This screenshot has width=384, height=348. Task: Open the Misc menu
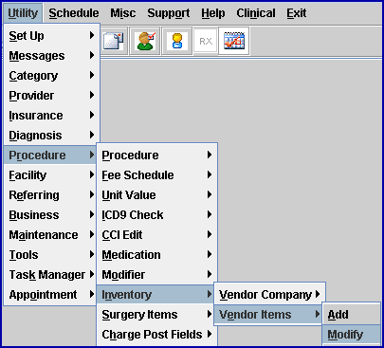pyautogui.click(x=123, y=13)
